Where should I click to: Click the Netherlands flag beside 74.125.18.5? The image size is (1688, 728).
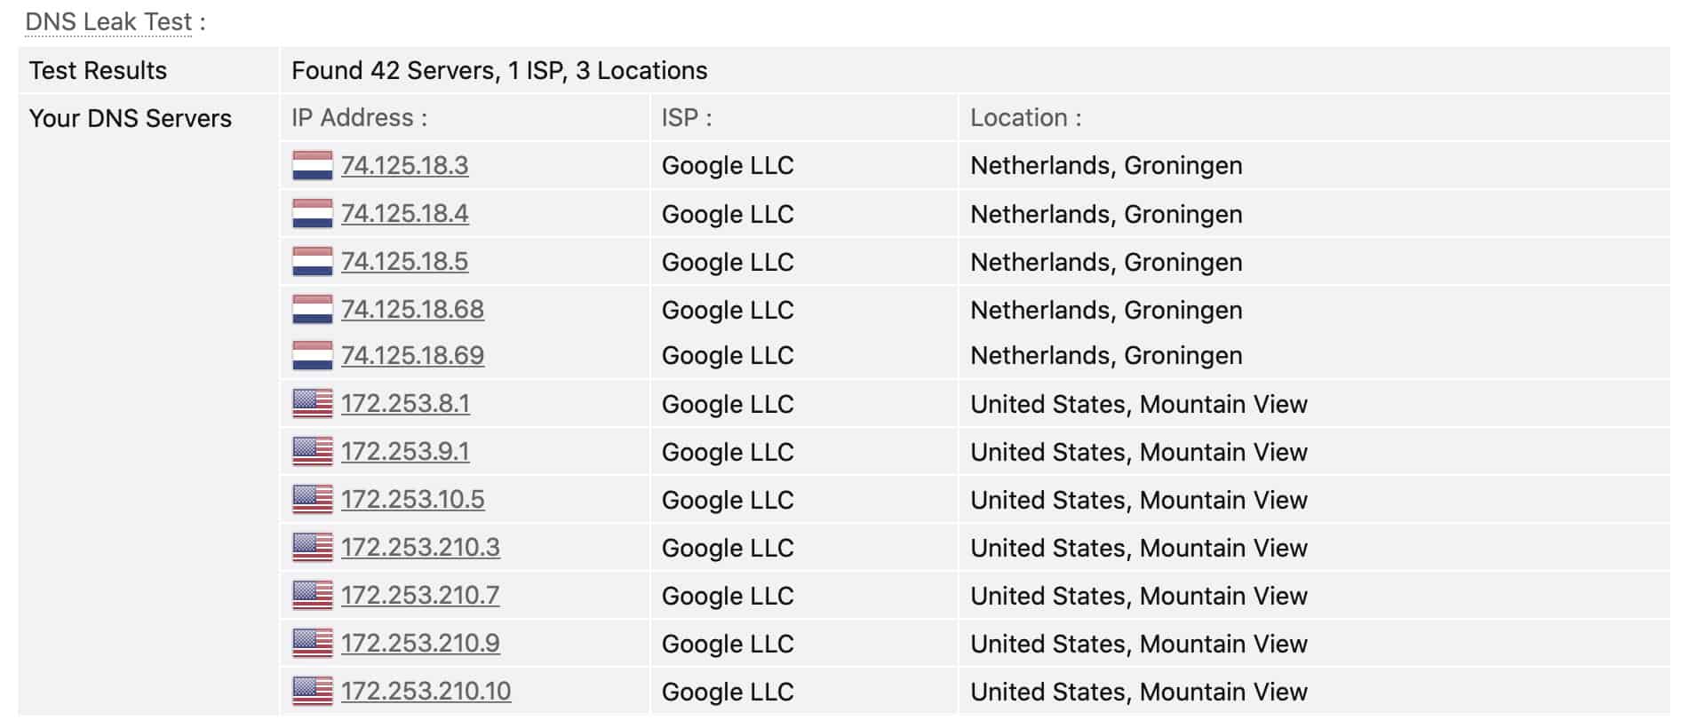pos(313,261)
